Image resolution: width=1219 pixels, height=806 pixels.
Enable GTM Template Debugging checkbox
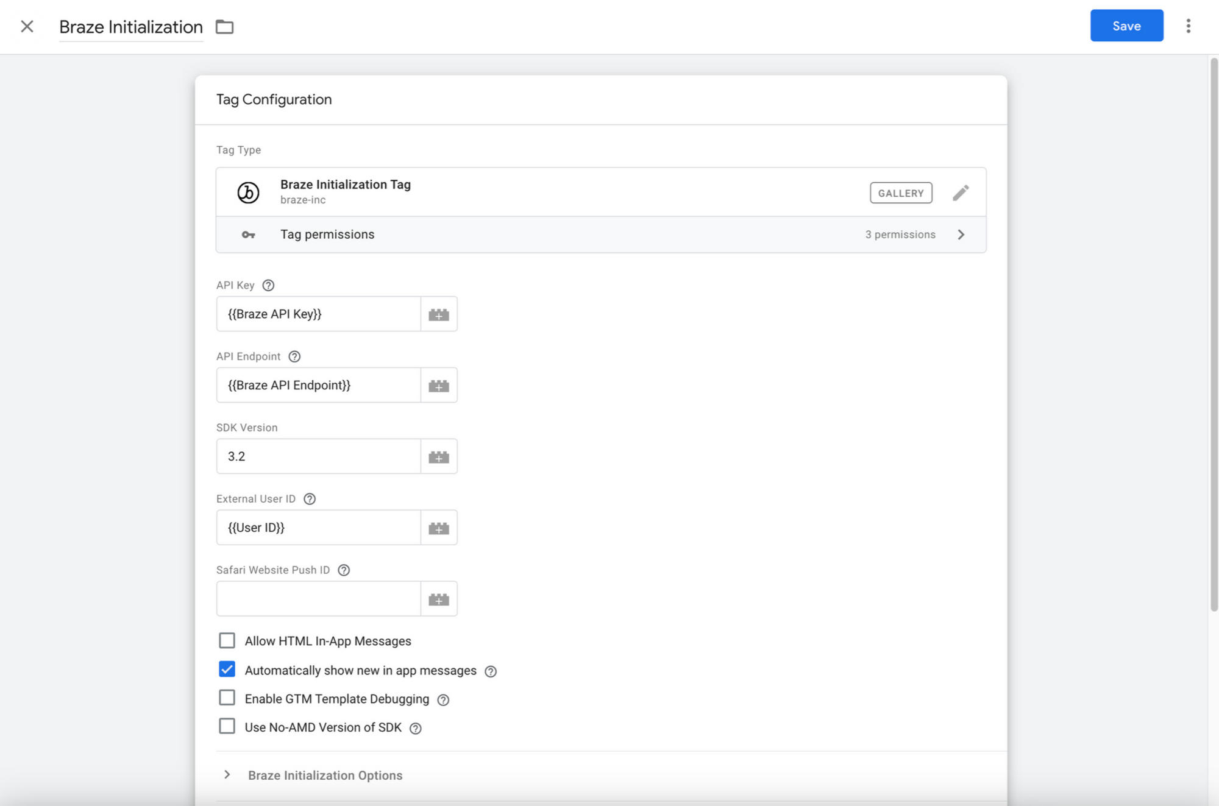coord(227,698)
